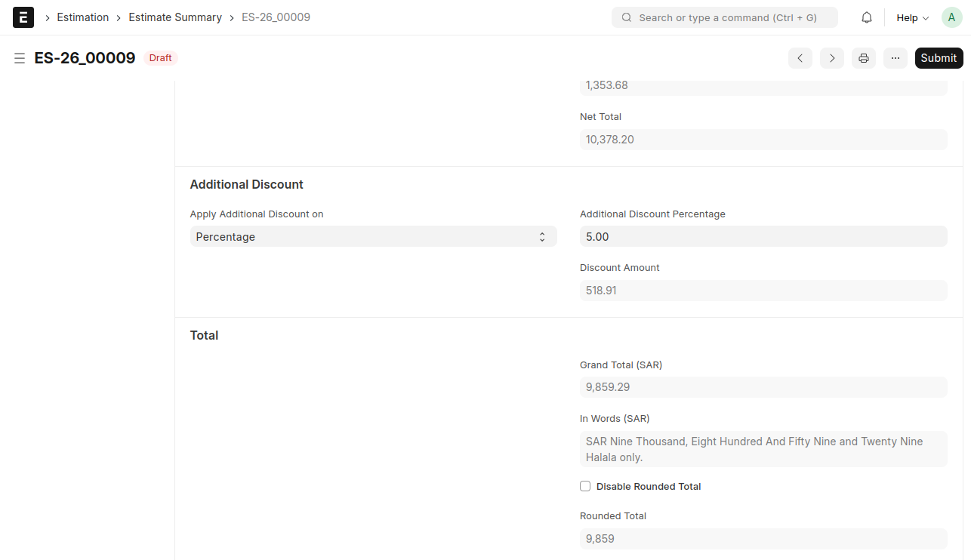Enable Disable Rounded Total checkbox
Viewport: 971px width, 560px height.
[x=585, y=486]
